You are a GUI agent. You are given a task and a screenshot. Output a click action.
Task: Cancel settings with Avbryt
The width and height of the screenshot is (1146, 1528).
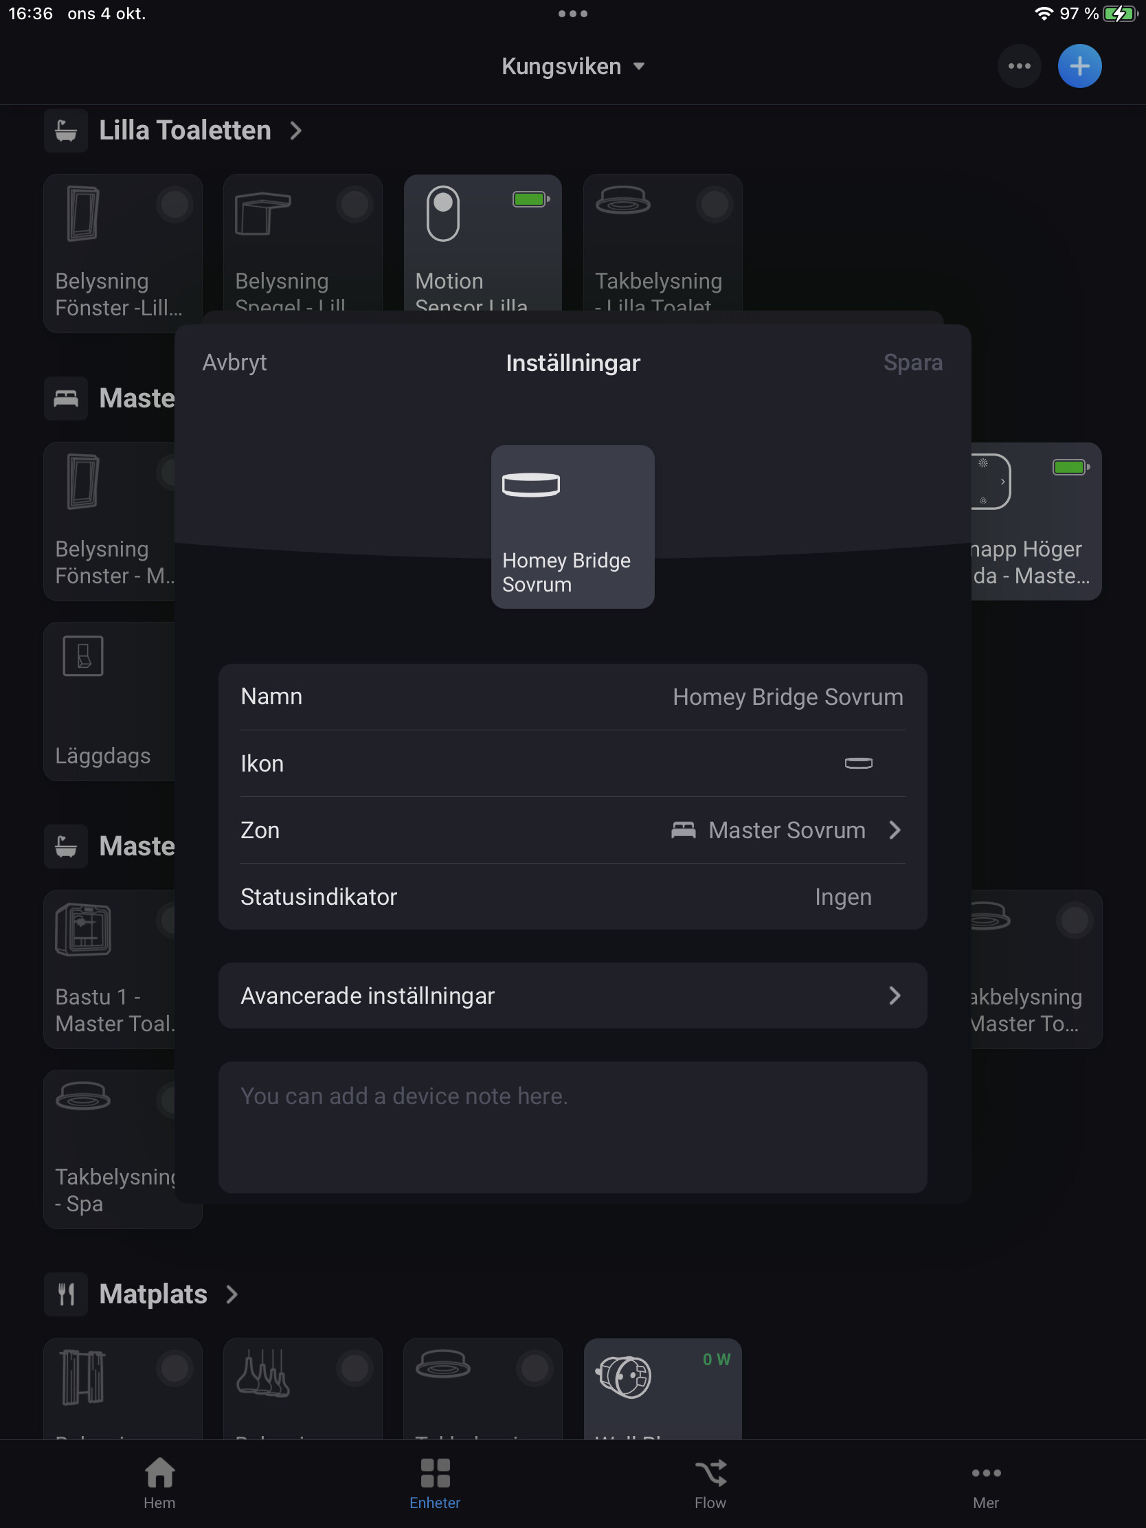tap(234, 363)
